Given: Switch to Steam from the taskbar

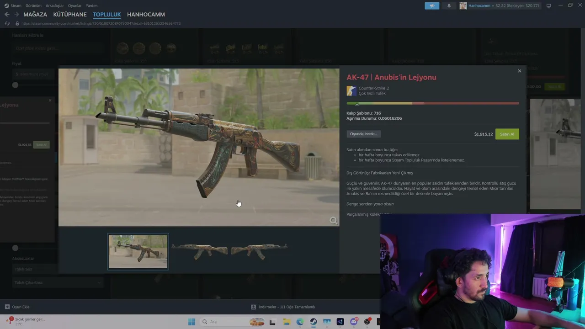Looking at the screenshot, I should (x=314, y=322).
